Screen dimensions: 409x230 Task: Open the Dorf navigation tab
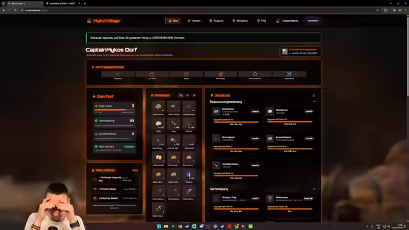(x=173, y=20)
